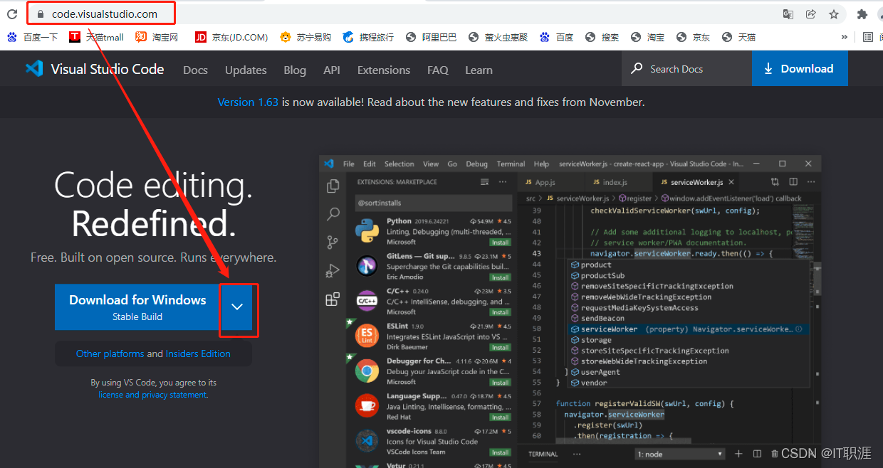Open the 阿里巴巴 bookmark
Viewport: 883px width, 468px height.
coord(432,37)
